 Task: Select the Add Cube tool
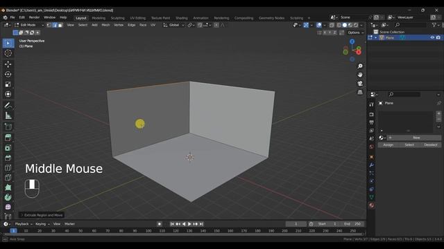(8, 127)
